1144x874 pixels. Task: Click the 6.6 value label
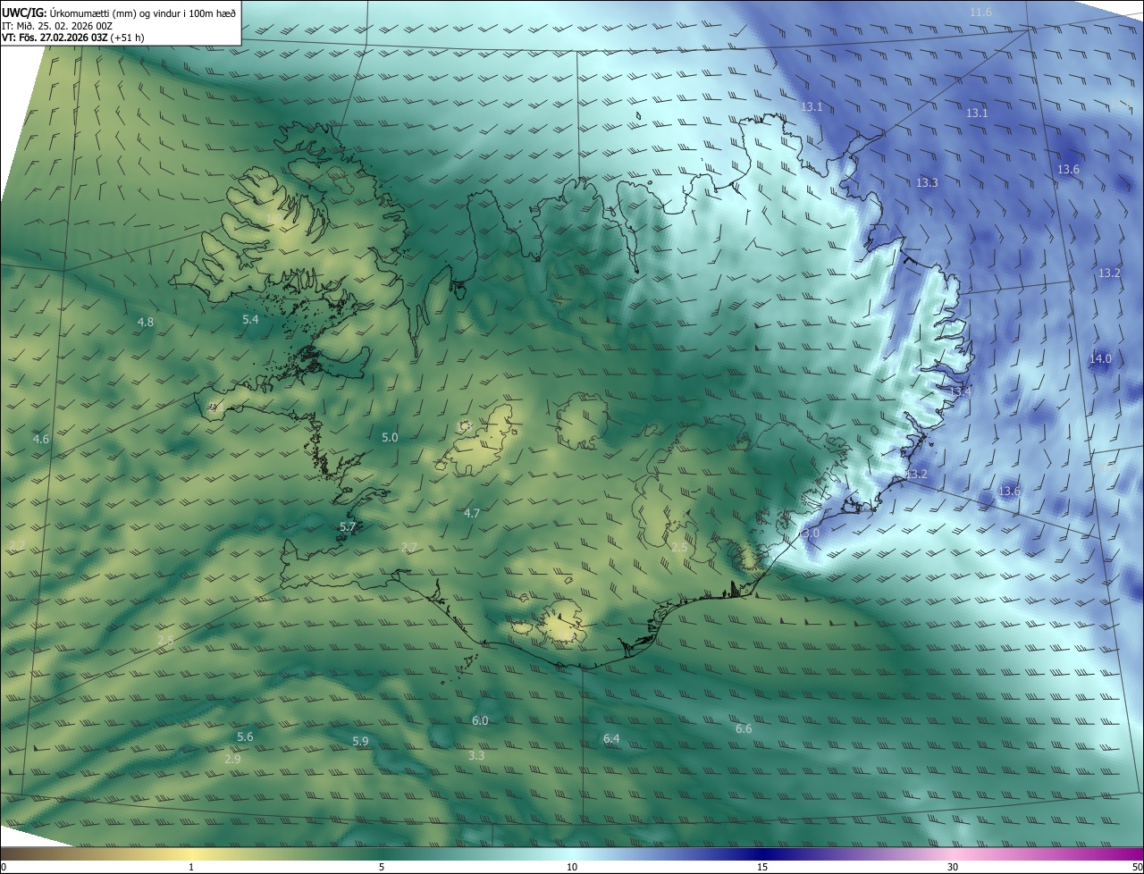click(744, 728)
